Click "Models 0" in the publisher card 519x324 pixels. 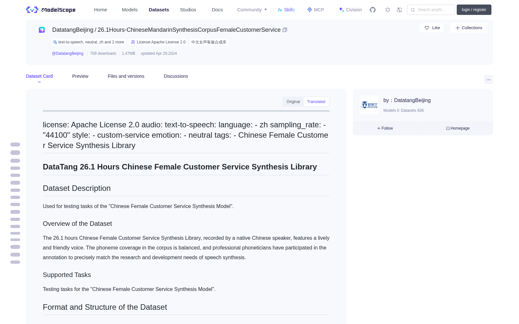pyautogui.click(x=391, y=110)
